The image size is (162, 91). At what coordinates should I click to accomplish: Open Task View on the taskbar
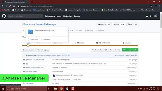tap(49, 89)
